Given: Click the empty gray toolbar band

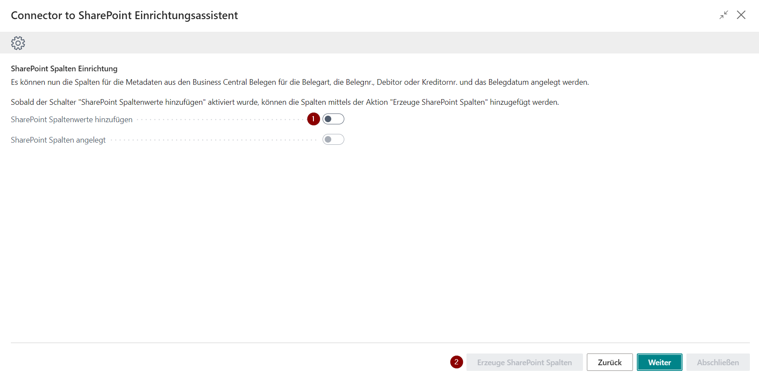Looking at the screenshot, I should (391, 43).
